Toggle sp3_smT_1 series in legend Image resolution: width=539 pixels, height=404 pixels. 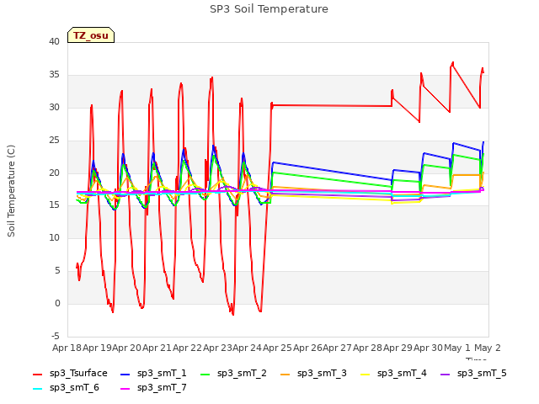(x=153, y=373)
